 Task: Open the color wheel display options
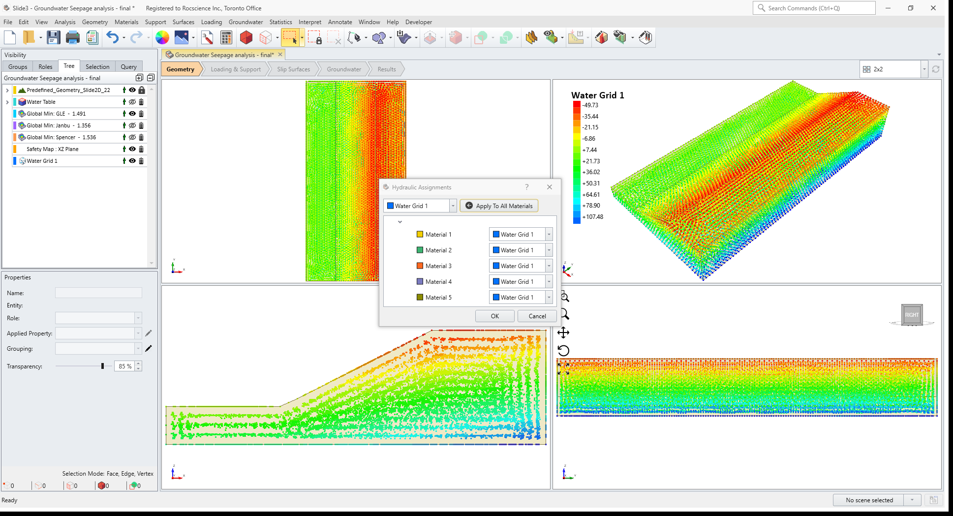tap(162, 37)
